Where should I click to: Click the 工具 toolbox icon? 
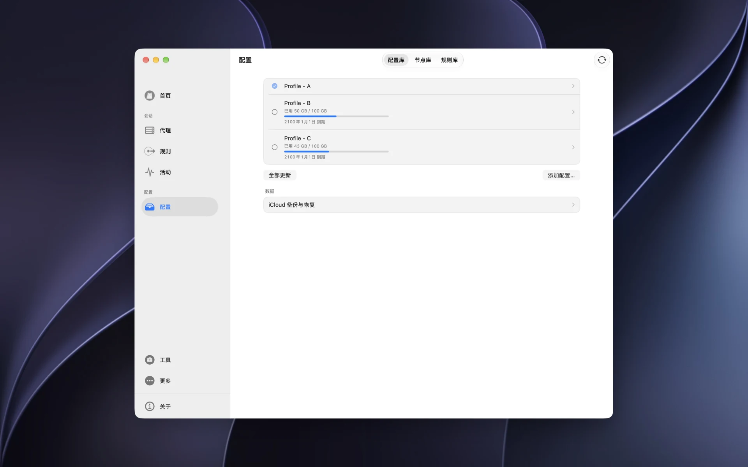(150, 360)
